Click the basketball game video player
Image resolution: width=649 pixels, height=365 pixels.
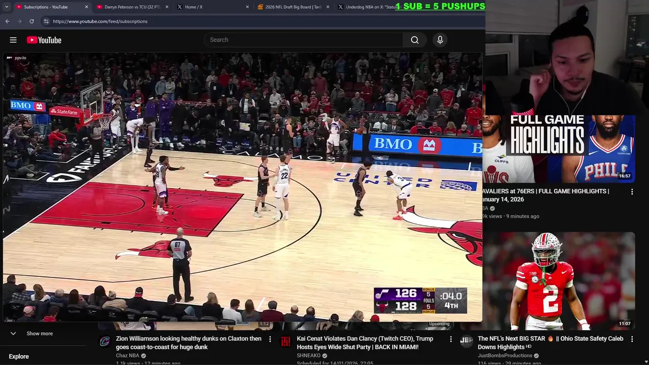click(242, 187)
